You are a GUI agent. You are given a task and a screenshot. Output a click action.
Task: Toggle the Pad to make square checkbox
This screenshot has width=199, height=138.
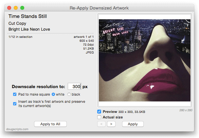(x=15, y=94)
